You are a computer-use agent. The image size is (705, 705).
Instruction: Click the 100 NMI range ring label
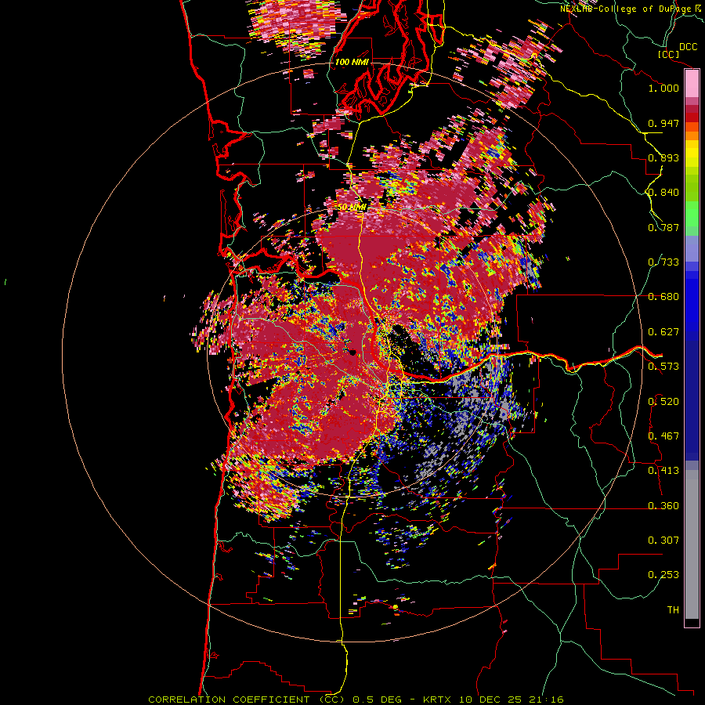click(x=352, y=62)
